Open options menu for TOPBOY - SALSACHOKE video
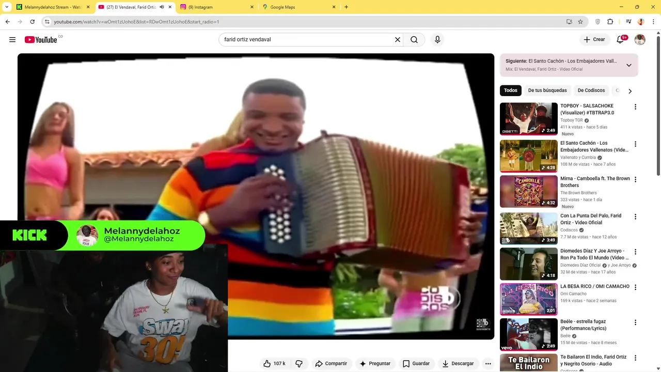 (x=635, y=107)
